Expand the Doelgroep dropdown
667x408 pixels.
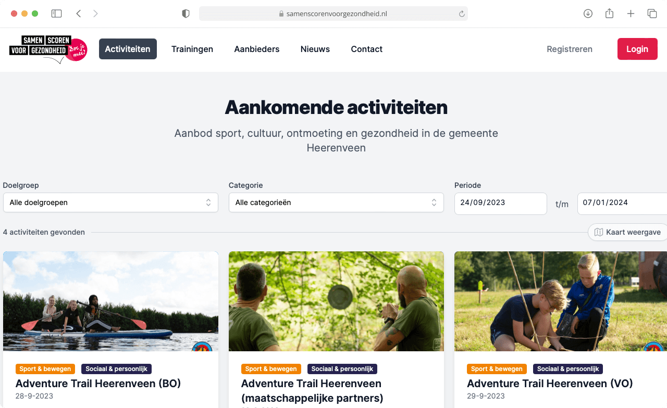click(110, 202)
